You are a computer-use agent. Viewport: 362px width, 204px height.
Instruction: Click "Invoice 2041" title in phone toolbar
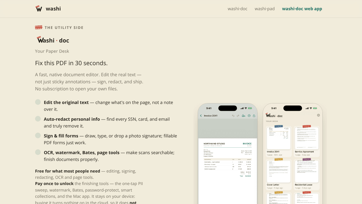click(211, 116)
